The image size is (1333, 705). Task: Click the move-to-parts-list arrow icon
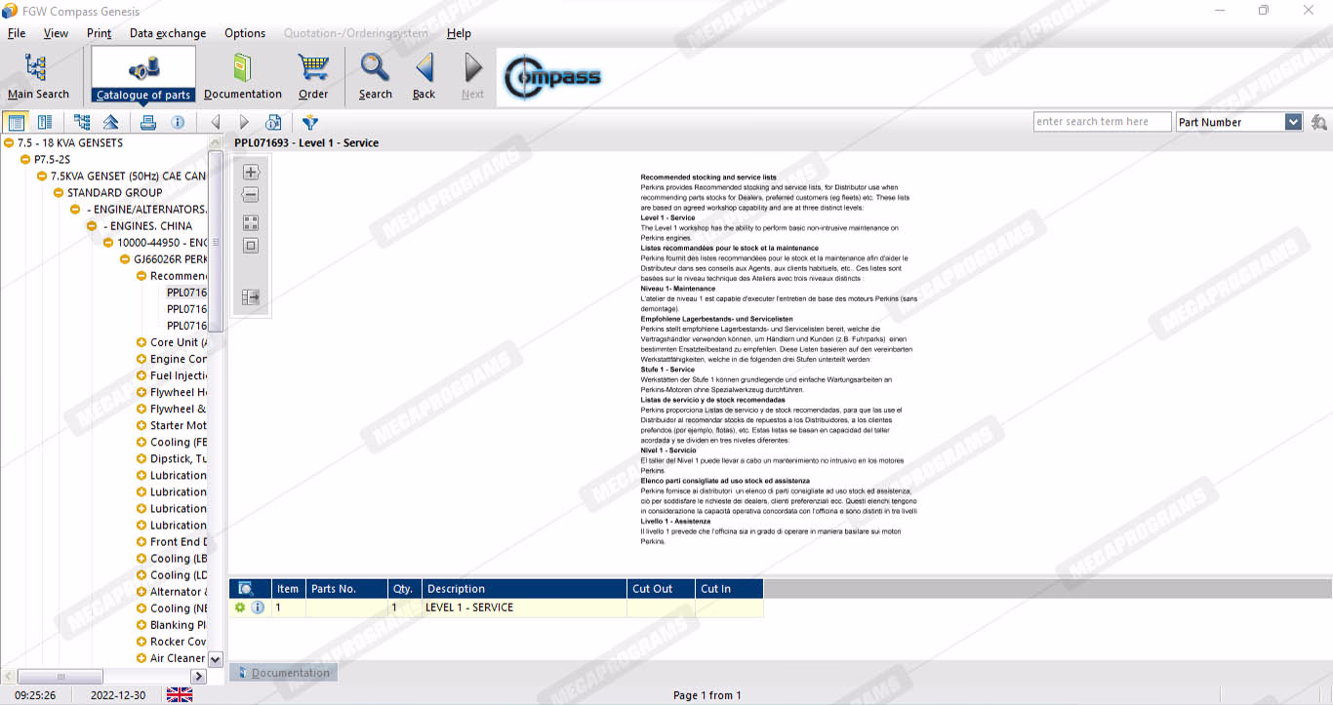pos(251,297)
